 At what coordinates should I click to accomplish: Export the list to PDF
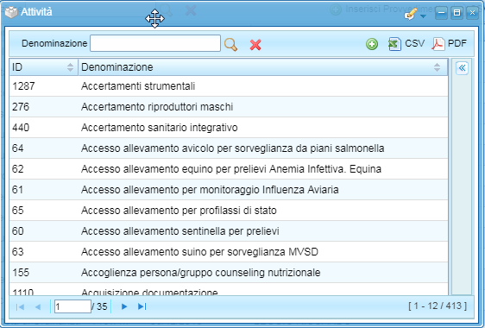click(x=449, y=44)
